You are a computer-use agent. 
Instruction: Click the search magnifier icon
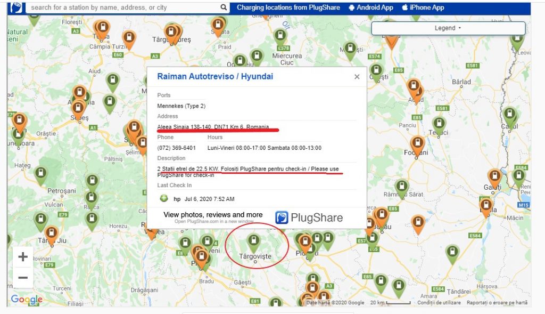(224, 7)
